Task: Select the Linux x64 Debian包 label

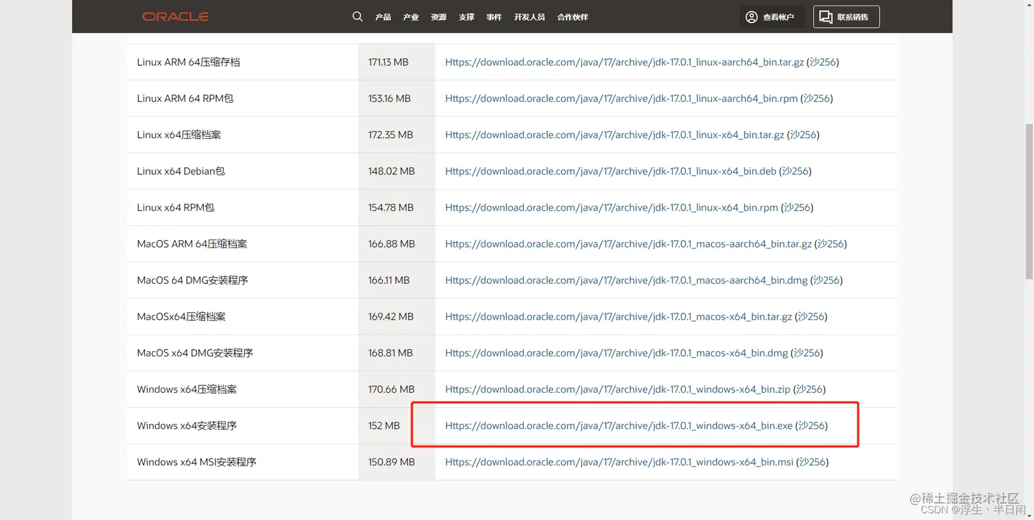Action: (181, 171)
